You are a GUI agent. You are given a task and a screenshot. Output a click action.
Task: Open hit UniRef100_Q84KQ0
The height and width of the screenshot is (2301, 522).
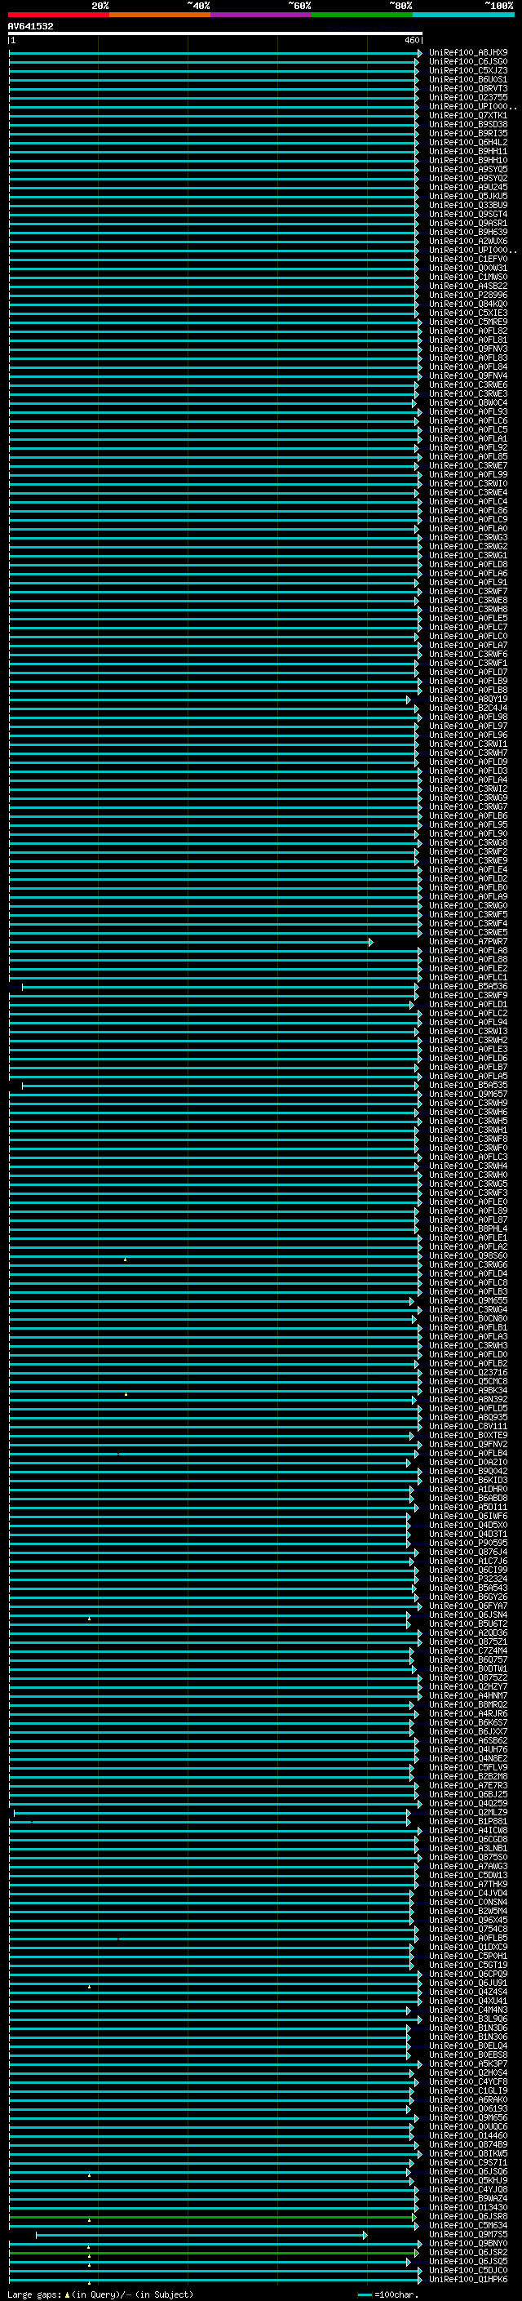tap(467, 304)
